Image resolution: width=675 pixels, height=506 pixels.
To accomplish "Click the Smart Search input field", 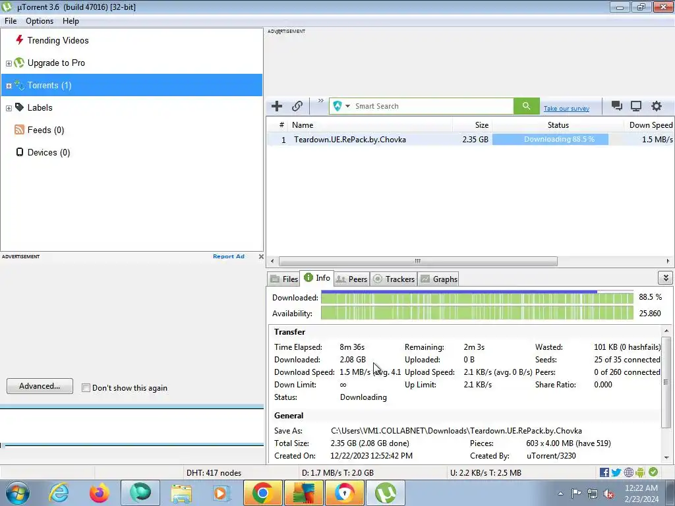I will tap(432, 106).
